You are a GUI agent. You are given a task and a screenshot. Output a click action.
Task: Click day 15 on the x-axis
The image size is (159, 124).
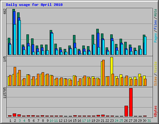[75, 121]
